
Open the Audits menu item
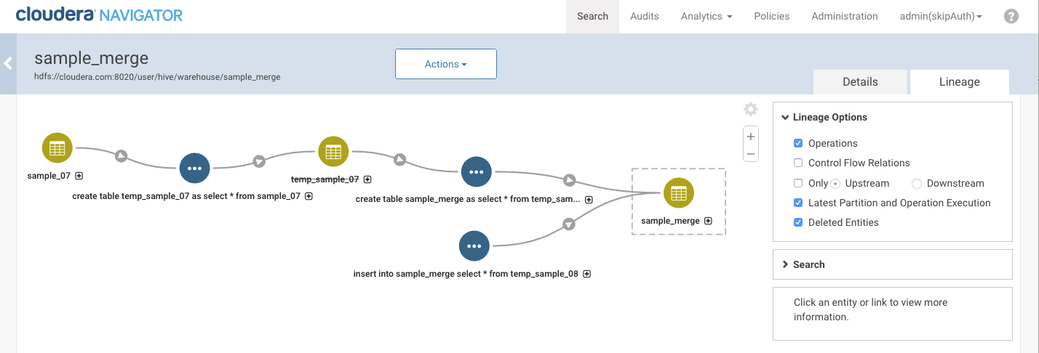click(644, 16)
